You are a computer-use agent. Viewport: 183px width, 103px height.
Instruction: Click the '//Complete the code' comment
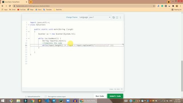pyautogui.click(x=52, y=43)
